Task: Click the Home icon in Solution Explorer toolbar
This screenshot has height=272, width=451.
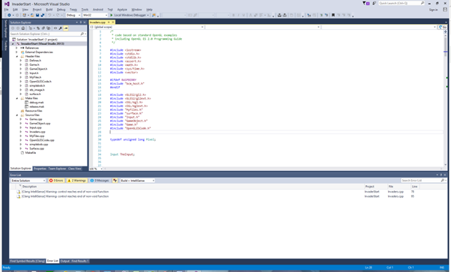Action: [23, 28]
